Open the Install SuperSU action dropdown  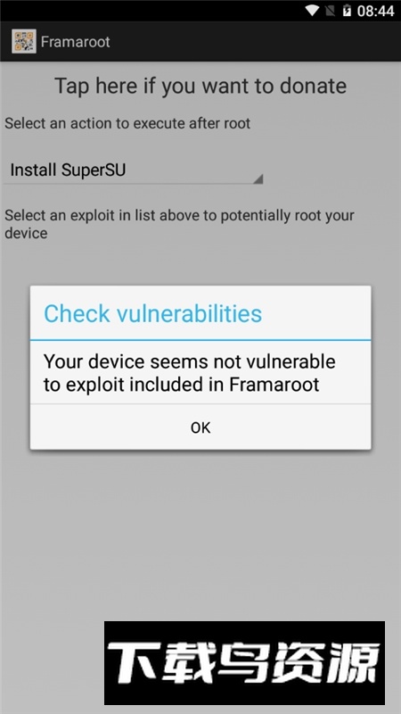[133, 170]
